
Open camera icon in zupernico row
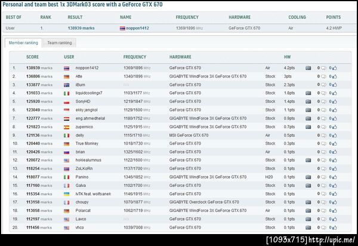click(x=308, y=127)
